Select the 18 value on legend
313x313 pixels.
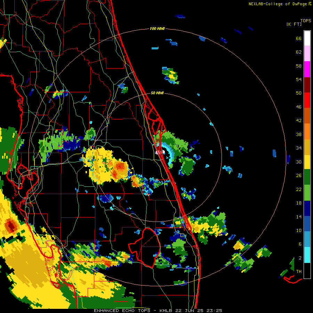point(299,203)
